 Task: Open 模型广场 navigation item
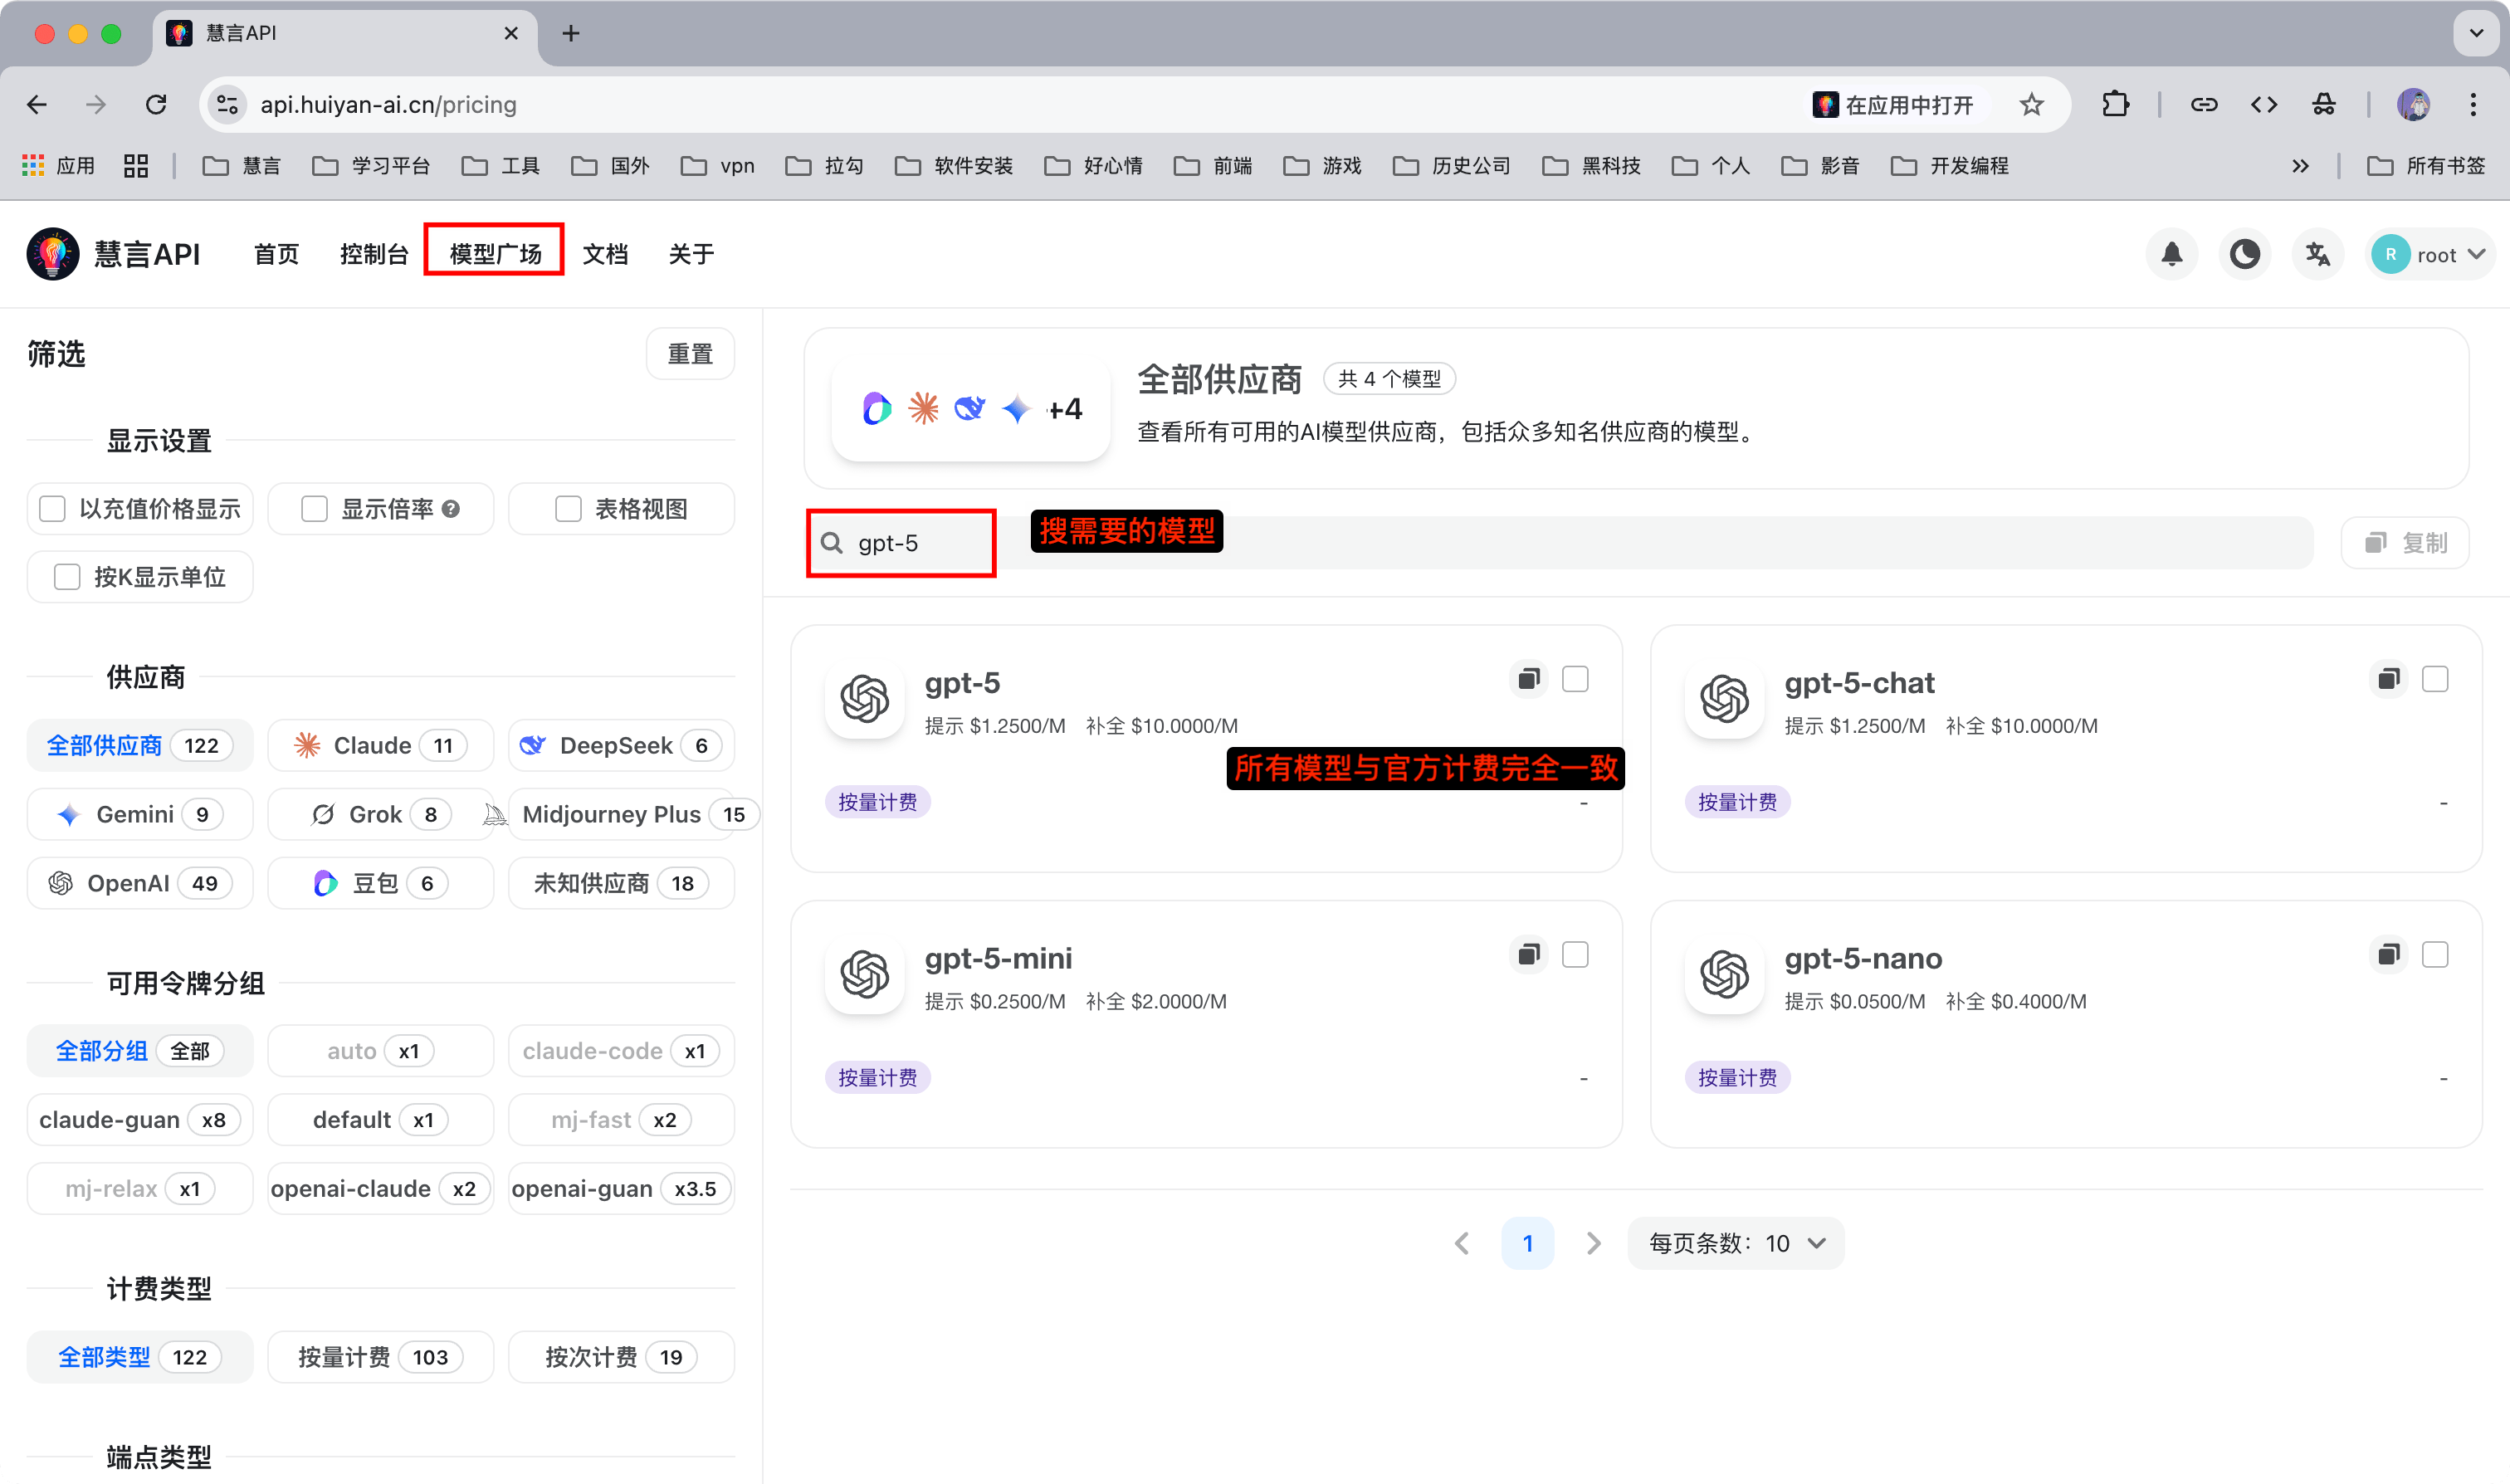[495, 254]
